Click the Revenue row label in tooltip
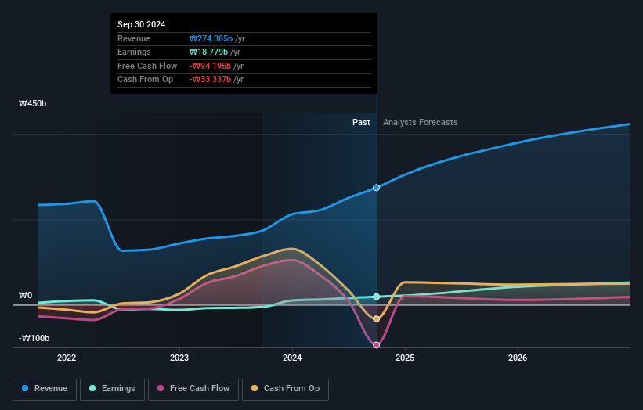This screenshot has width=643, height=410. pos(134,38)
